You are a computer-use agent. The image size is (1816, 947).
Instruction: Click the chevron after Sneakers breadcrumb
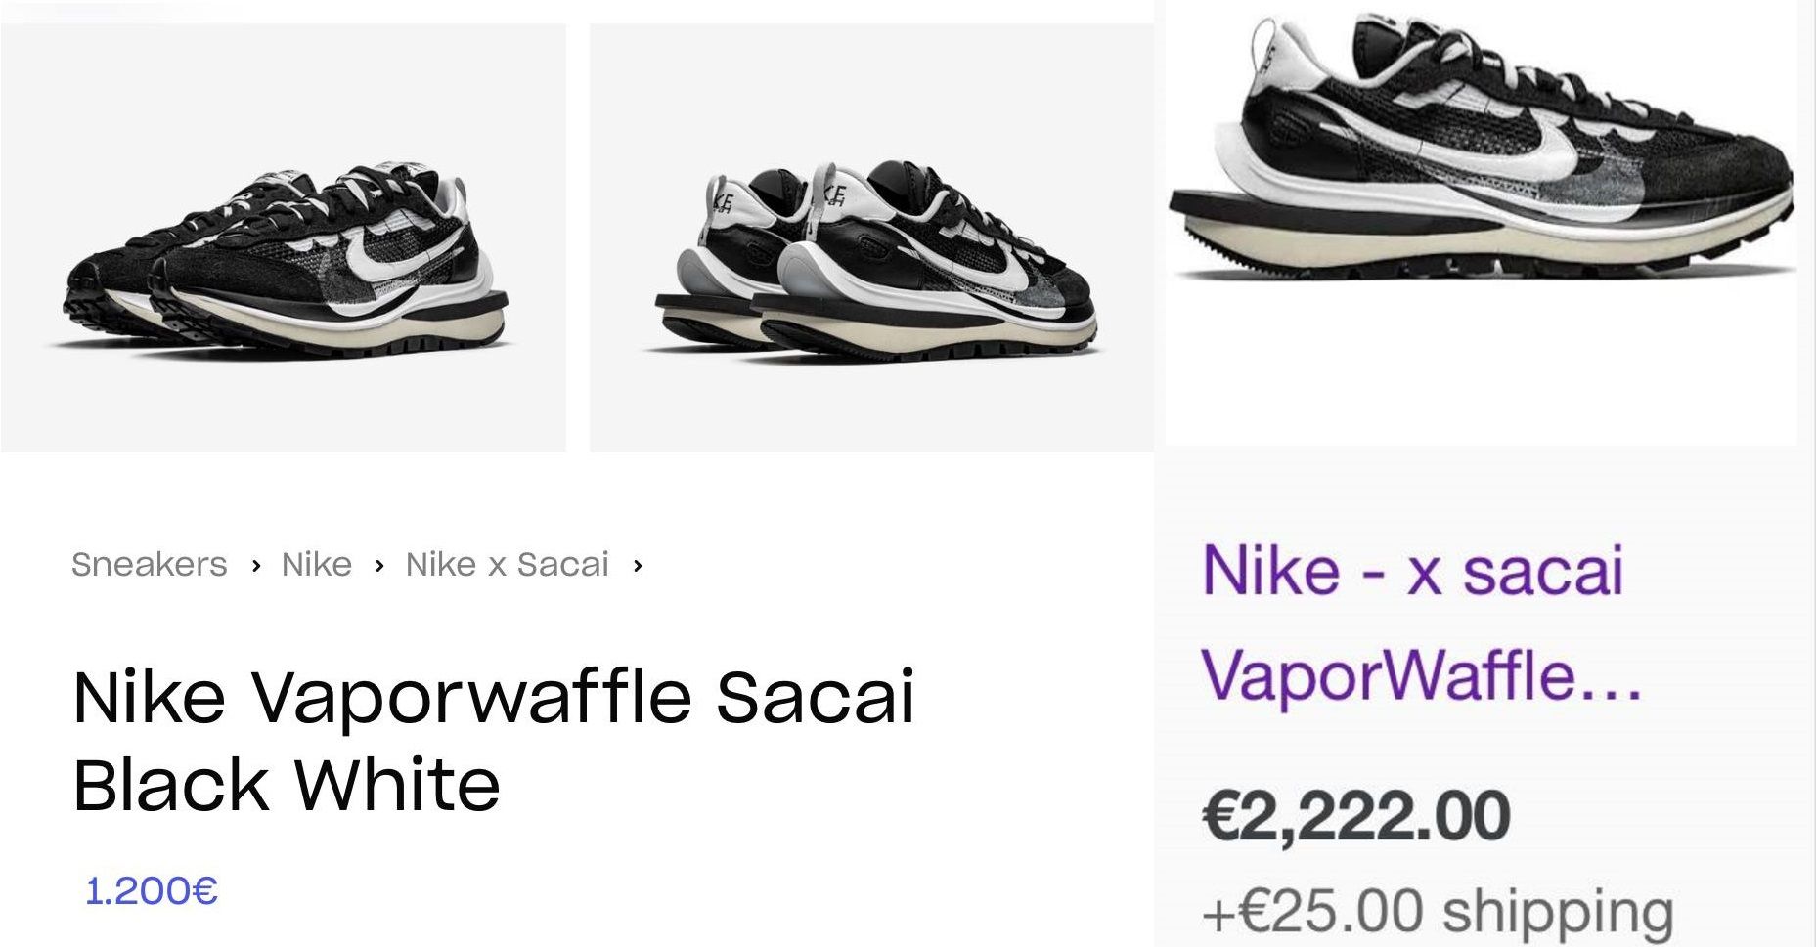255,566
